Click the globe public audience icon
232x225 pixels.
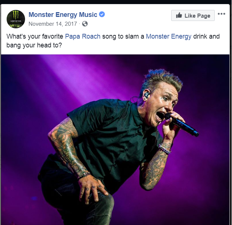point(85,24)
